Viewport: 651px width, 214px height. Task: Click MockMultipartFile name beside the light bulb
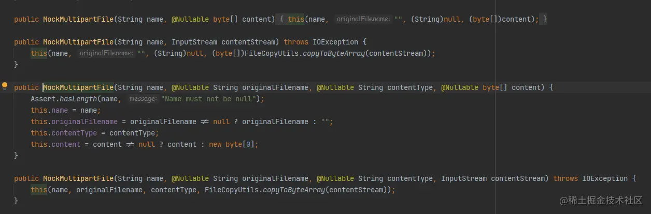pyautogui.click(x=78, y=87)
